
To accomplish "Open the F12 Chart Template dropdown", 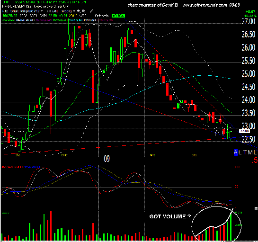I will [23, 11].
